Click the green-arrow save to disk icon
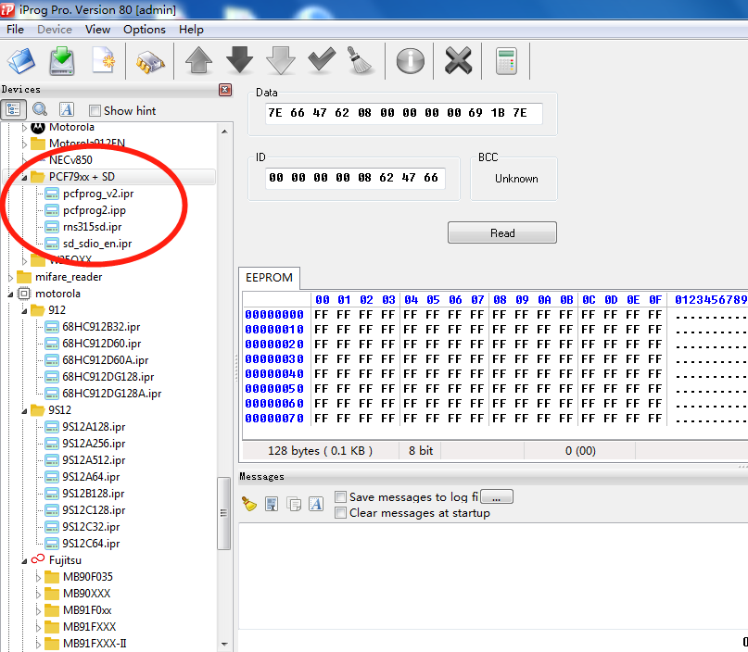The width and height of the screenshot is (748, 652). coord(62,61)
